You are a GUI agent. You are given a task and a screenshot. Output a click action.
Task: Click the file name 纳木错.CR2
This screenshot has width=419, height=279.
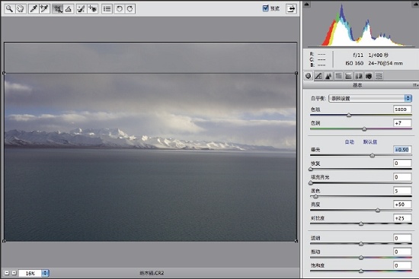pyautogui.click(x=152, y=273)
